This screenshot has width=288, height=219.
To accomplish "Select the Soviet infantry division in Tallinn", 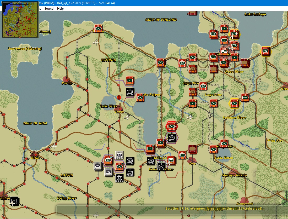I will 99,28.
